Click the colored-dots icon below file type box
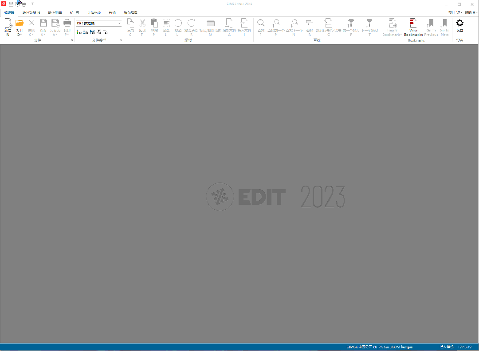Screen dimensions: 479x351 tap(79, 32)
